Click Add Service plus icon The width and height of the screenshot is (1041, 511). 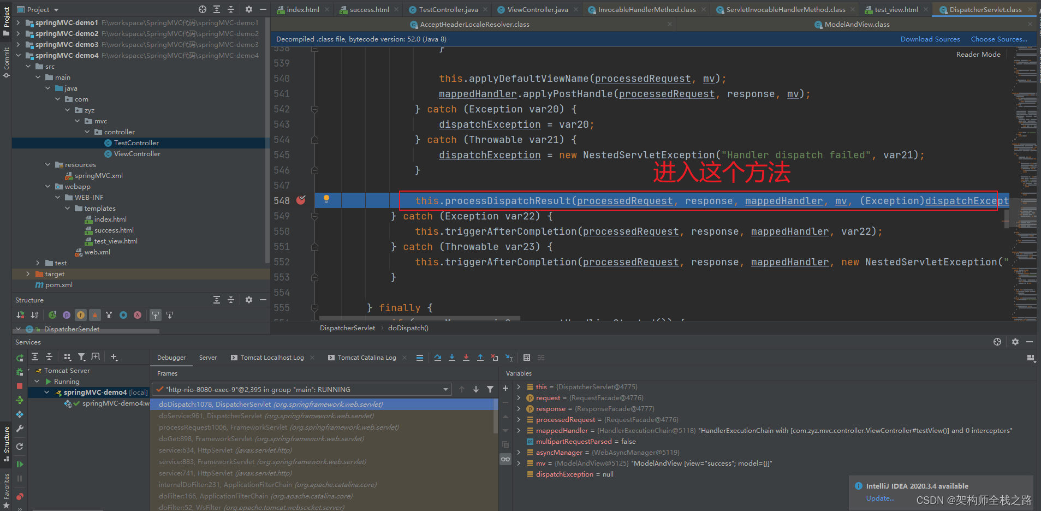click(114, 357)
